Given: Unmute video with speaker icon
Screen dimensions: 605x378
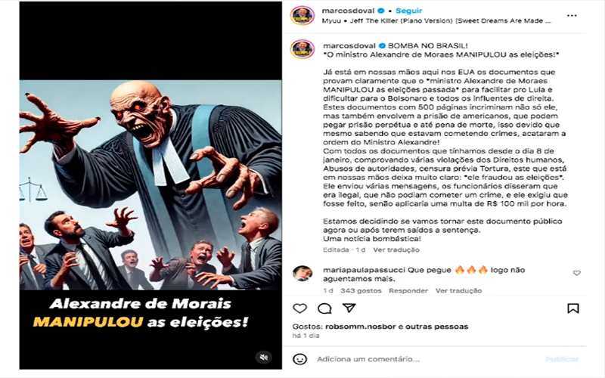Looking at the screenshot, I should click(264, 357).
